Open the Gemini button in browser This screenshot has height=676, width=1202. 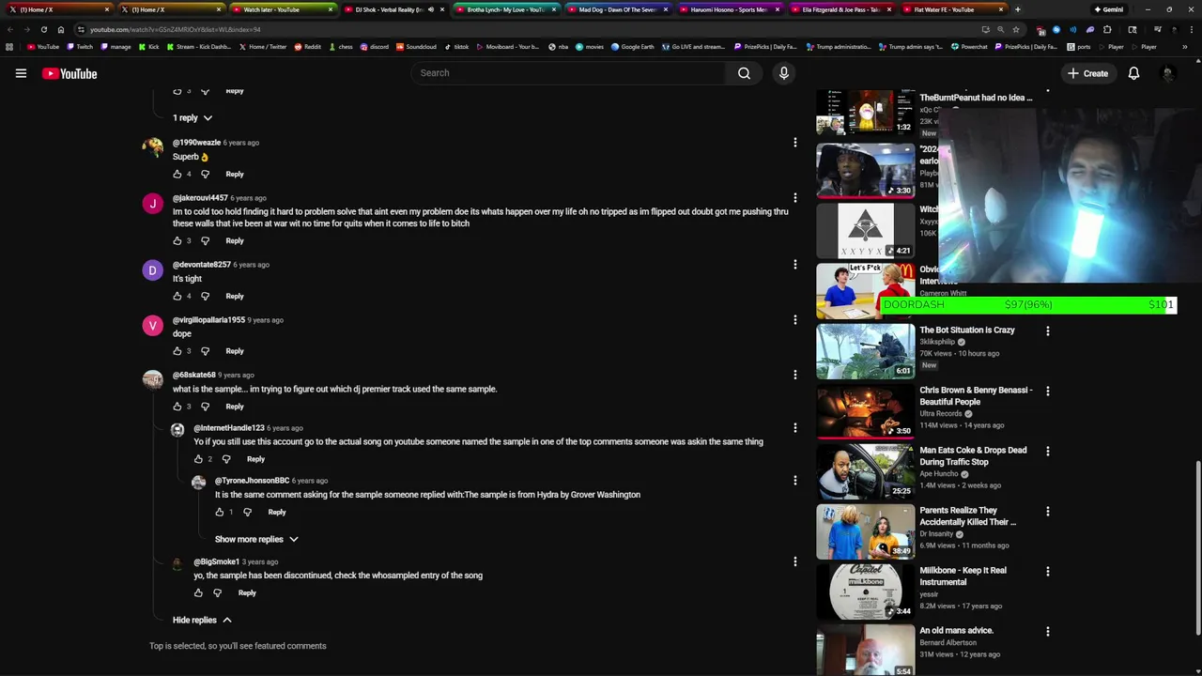1109,9
